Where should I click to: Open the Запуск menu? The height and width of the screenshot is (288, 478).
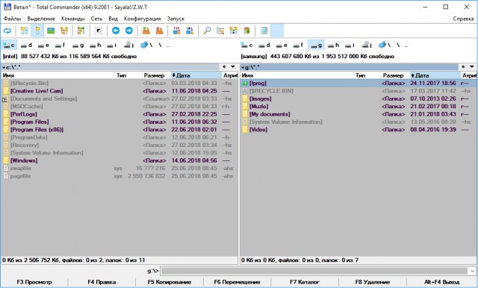click(x=176, y=19)
